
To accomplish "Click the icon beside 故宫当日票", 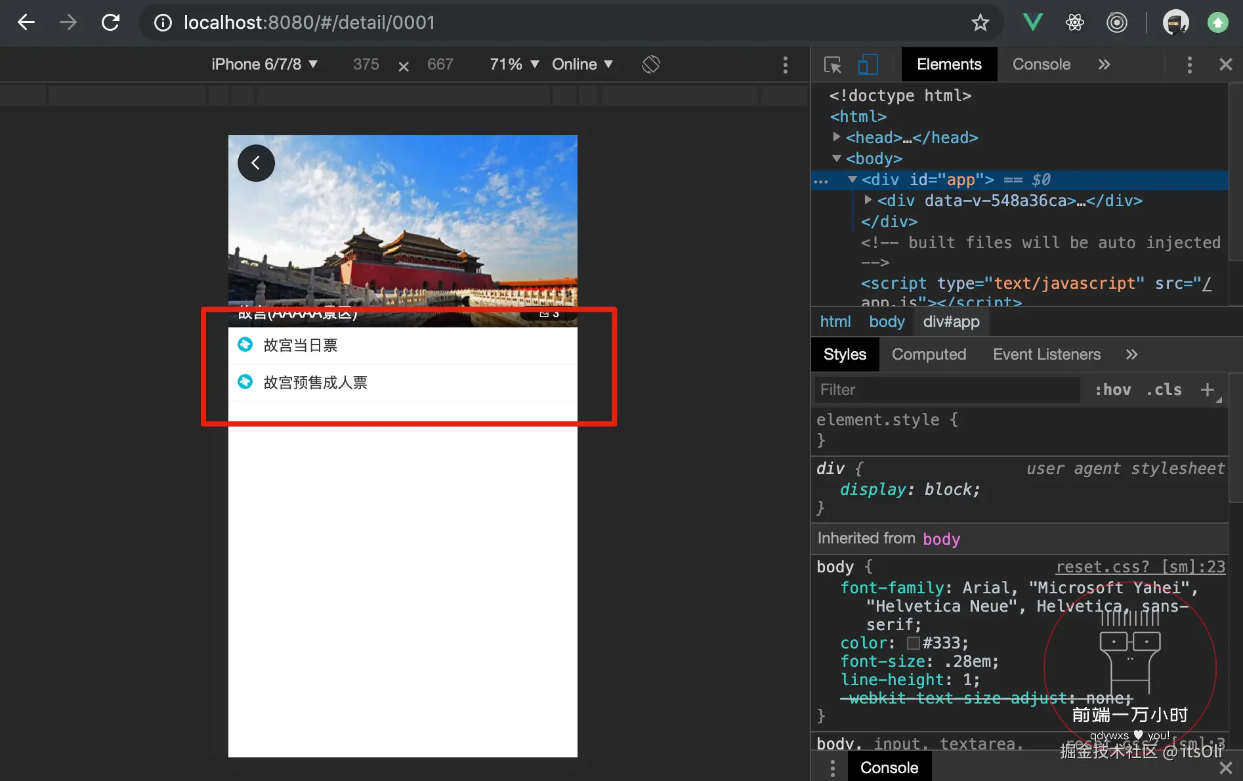I will 245,345.
